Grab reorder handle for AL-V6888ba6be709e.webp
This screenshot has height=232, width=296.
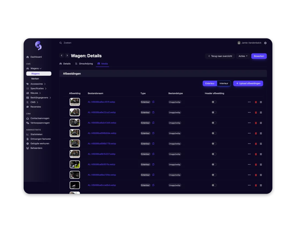pos(261,175)
